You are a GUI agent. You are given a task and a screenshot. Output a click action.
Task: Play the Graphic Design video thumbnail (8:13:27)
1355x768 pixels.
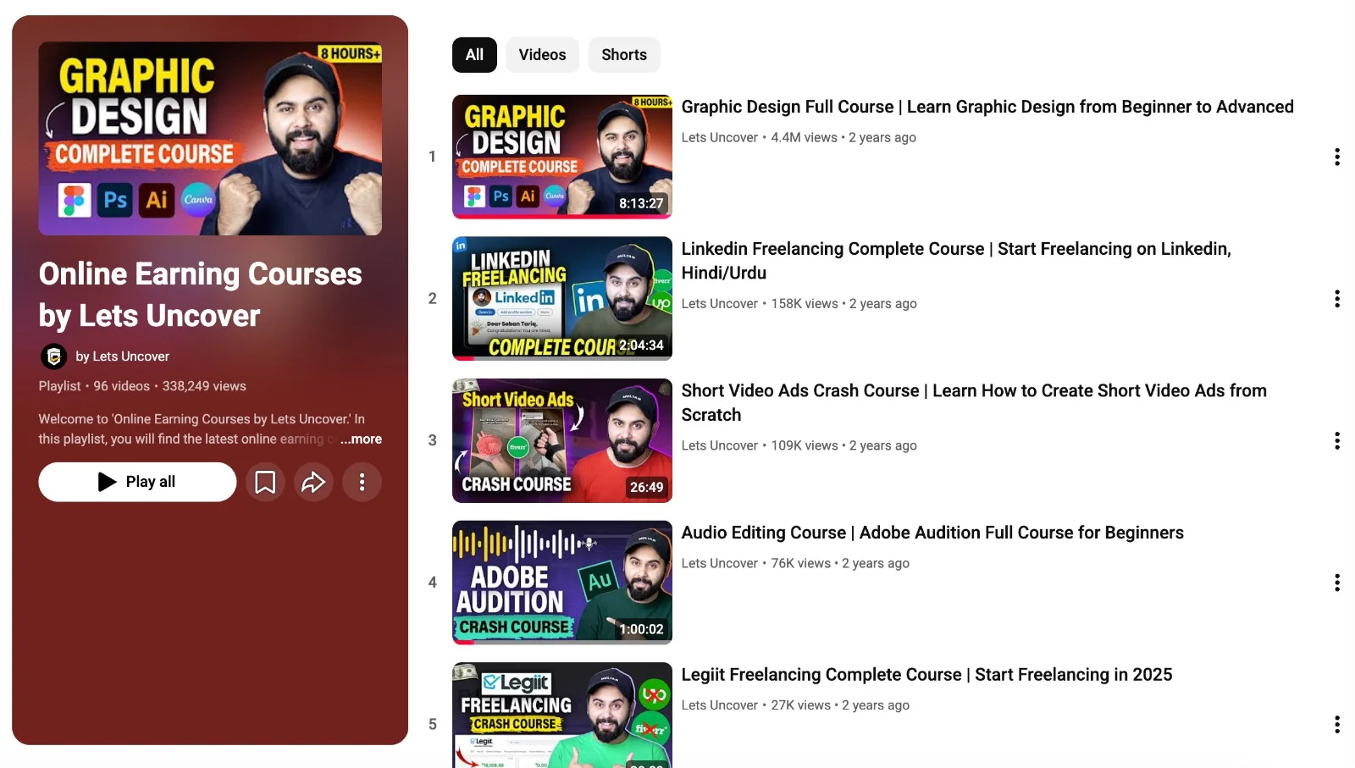pos(562,157)
